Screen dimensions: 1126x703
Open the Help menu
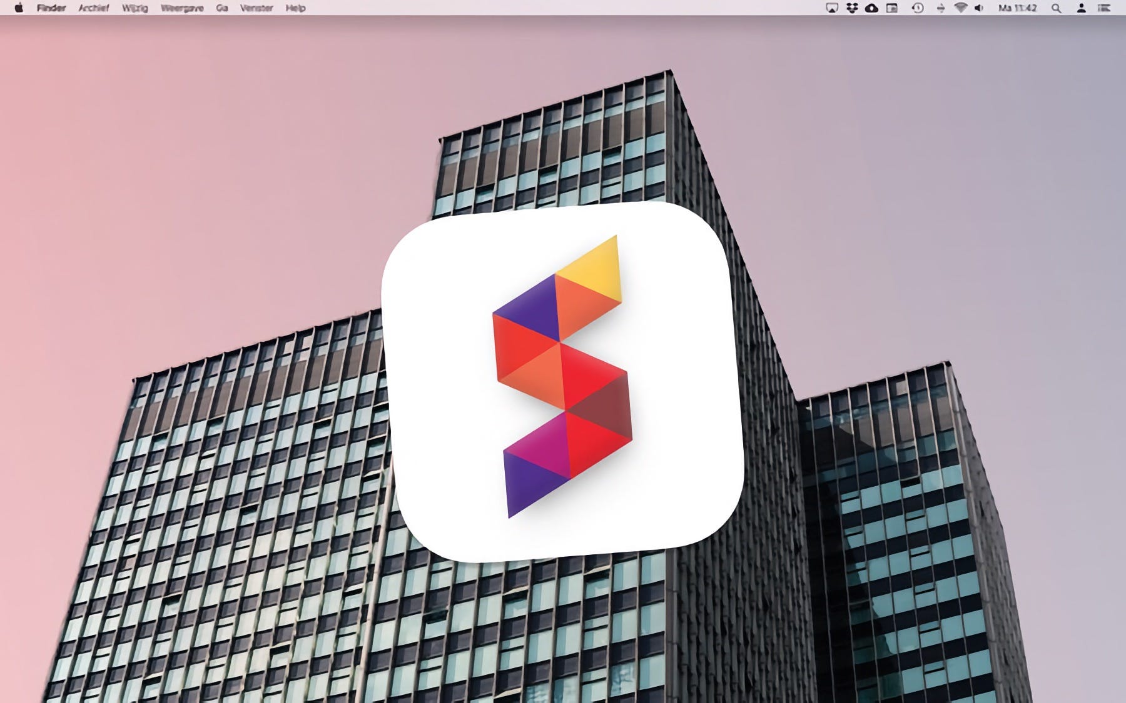click(x=295, y=8)
